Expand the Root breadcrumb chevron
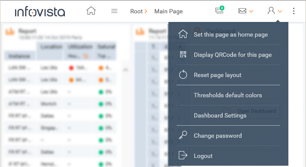306x167 pixels. [x=146, y=12]
